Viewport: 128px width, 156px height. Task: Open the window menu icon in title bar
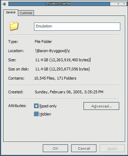point(4,4)
